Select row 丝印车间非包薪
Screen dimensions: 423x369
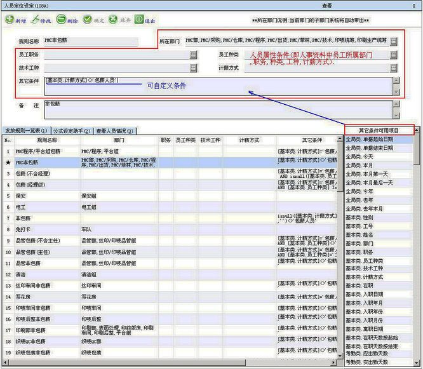point(170,286)
